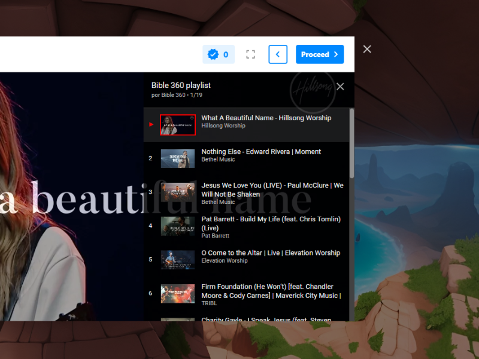Select the What A Beautiful Name thumbnail
Image resolution: width=479 pixels, height=359 pixels.
[177, 124]
